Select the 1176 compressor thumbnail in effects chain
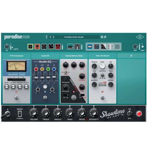This screenshot has width=147, height=147. pos(90,47)
